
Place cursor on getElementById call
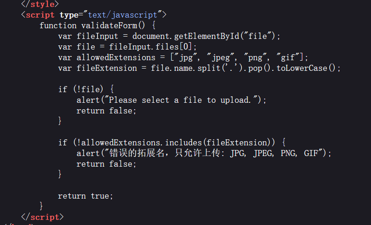pyautogui.click(x=207, y=36)
